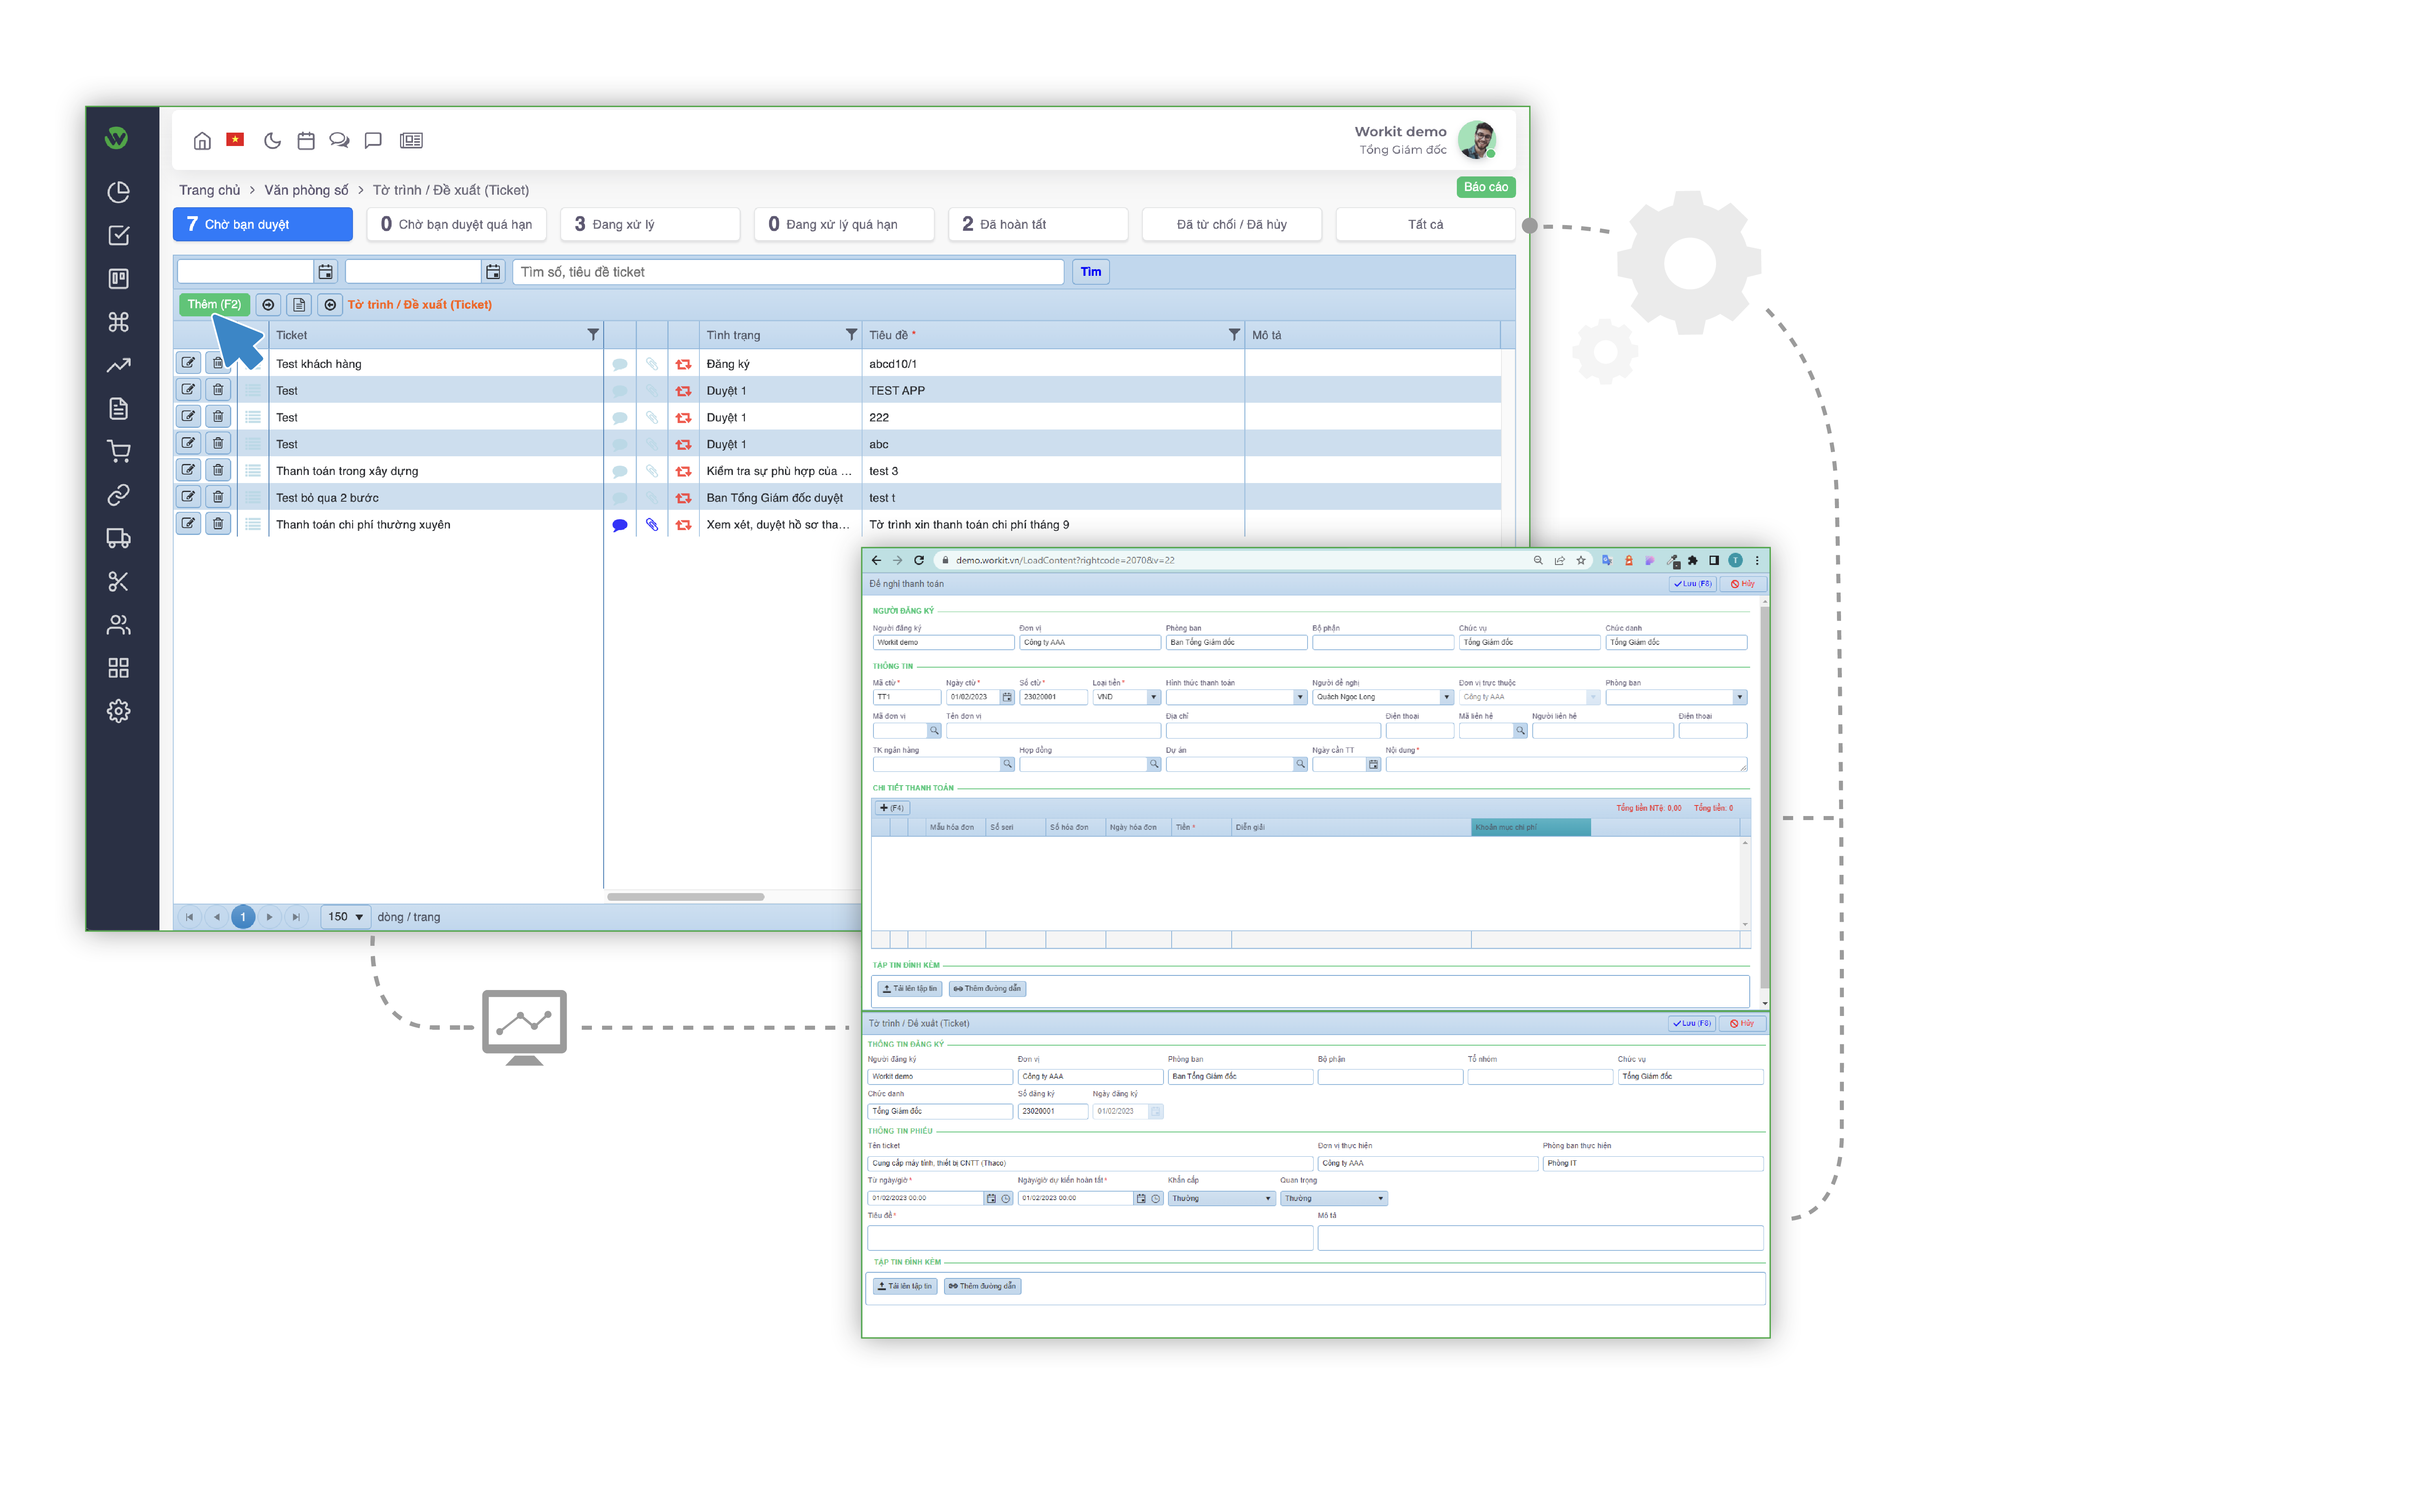Click the Tiêu đề field in ticket form
The image size is (2409, 1512).
(x=1090, y=1238)
